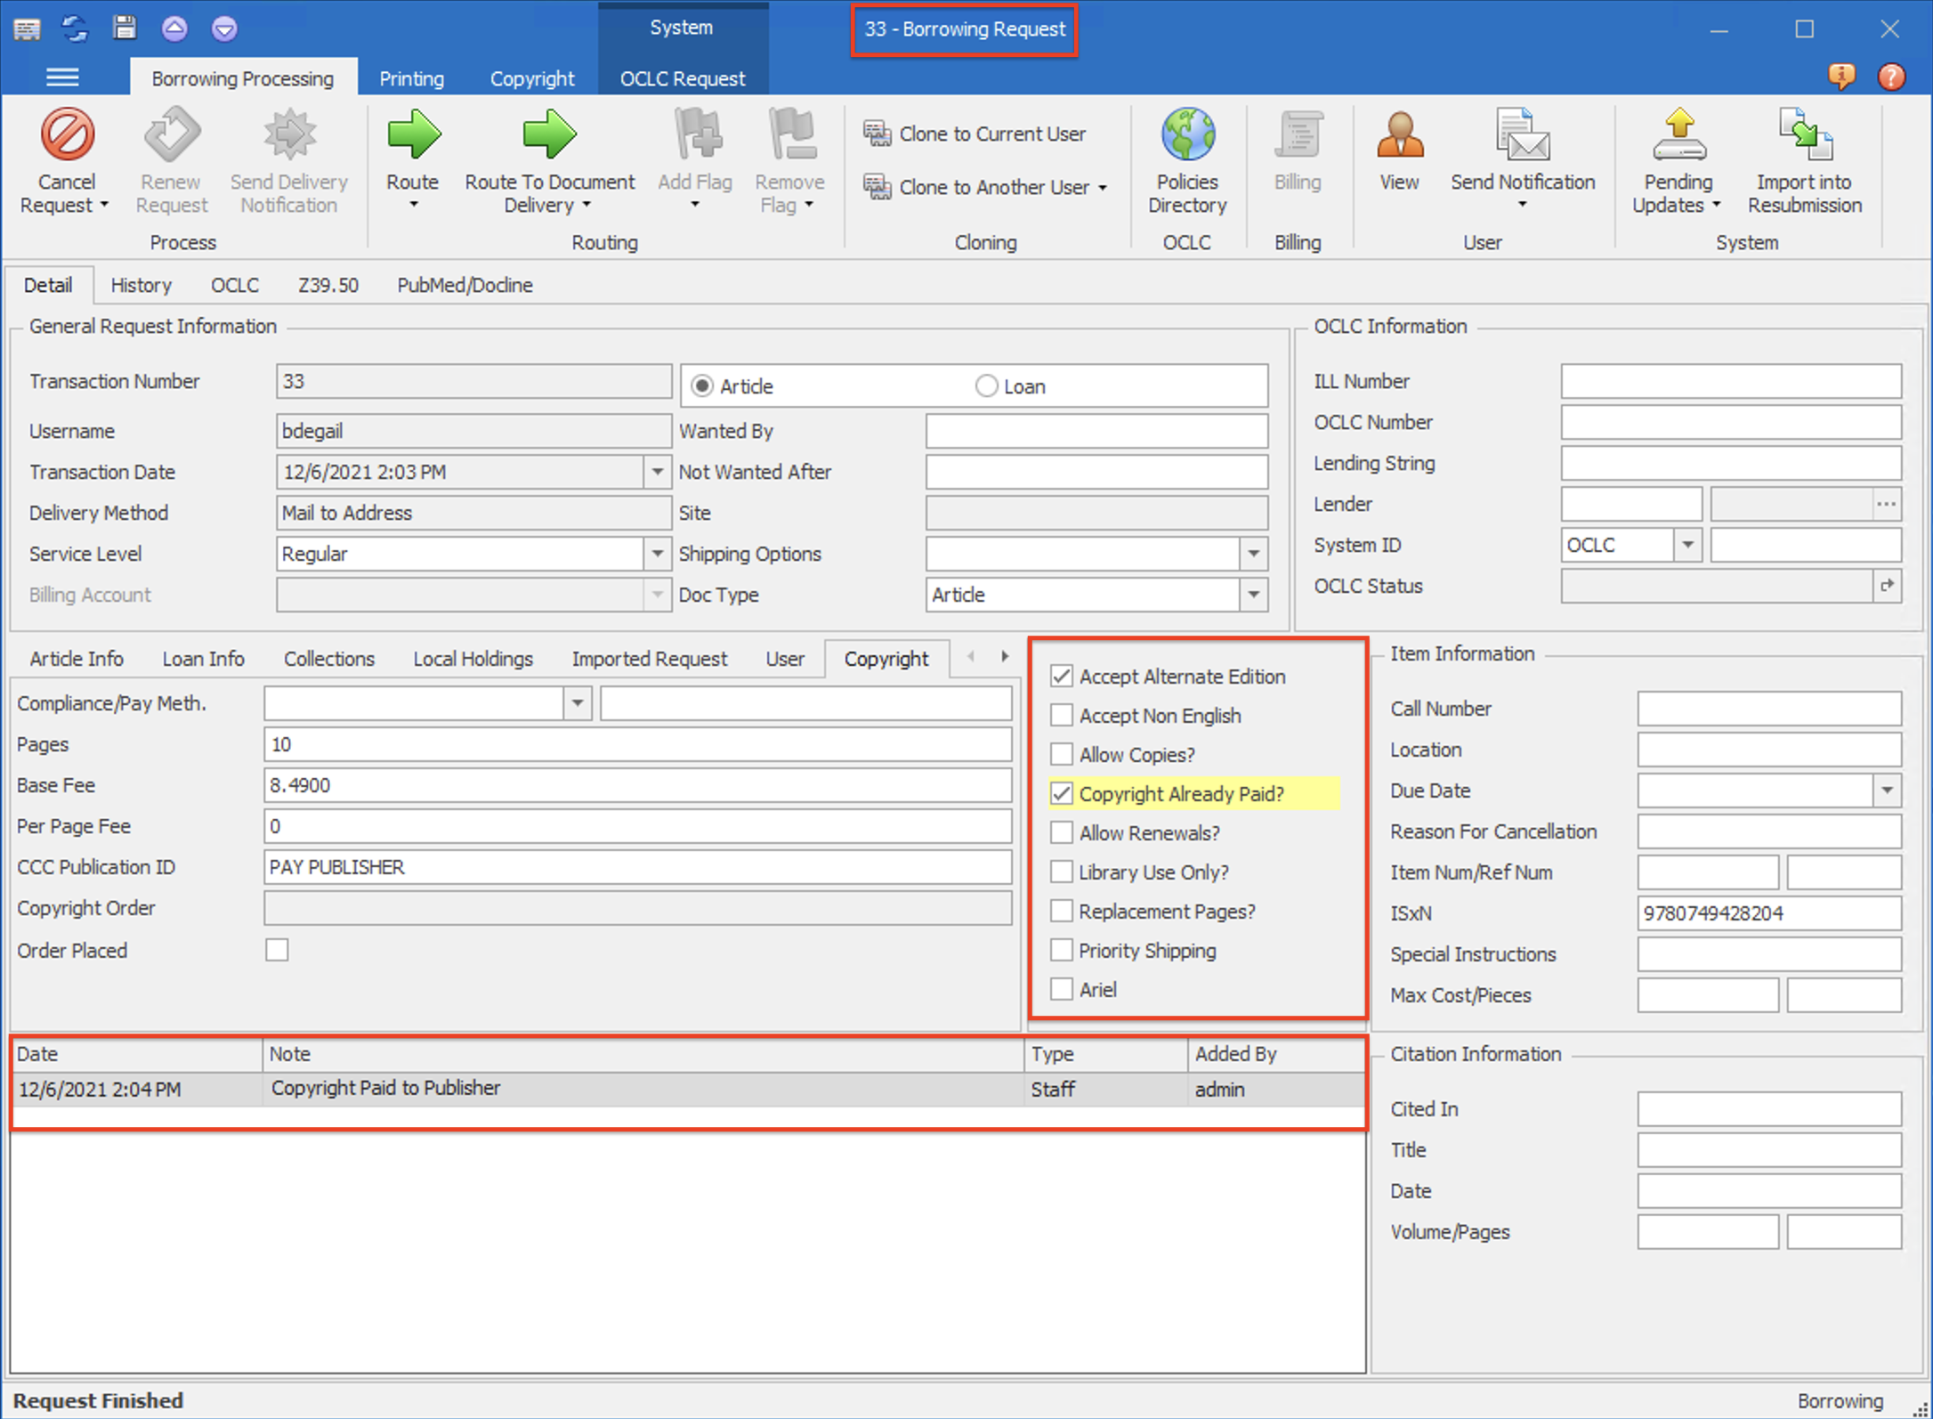Uncheck Copyright Already Paid?
The image size is (1933, 1419).
tap(1061, 793)
